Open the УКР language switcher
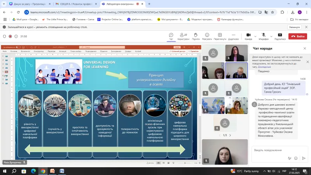This screenshot has width=311, height=175. pos(284,171)
